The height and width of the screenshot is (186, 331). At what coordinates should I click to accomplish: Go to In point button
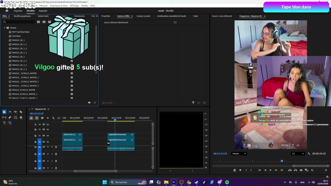[260, 170]
